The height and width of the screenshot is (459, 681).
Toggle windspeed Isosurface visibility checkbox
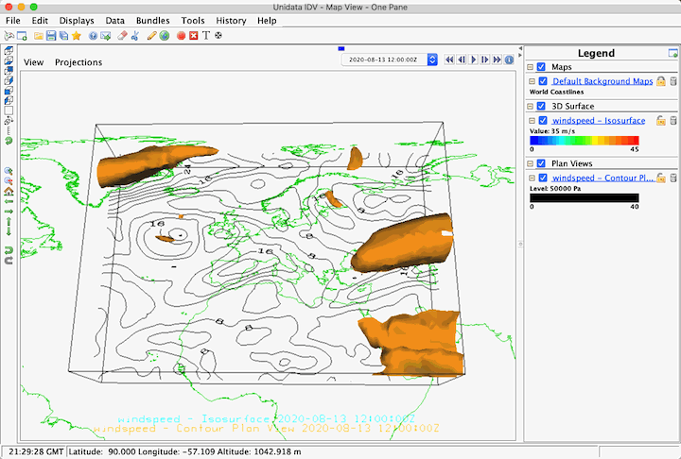543,121
